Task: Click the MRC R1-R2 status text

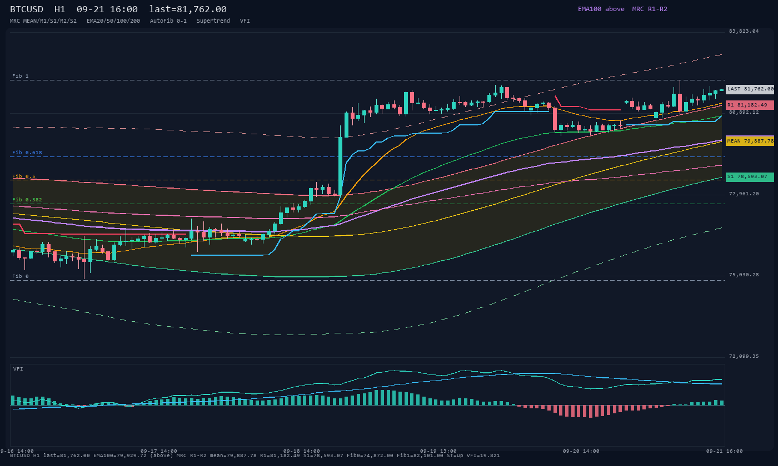Action: (650, 9)
